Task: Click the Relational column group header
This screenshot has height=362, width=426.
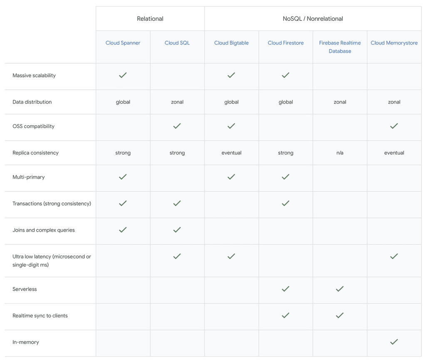Action: click(150, 19)
